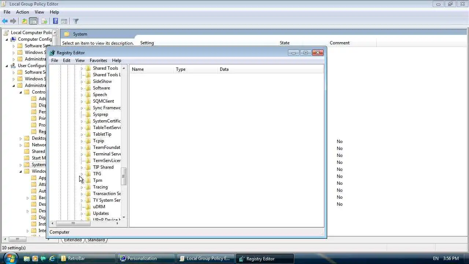Viewport: 469px width, 264px height.
Task: Open RetroBar taskbar button
Action: pyautogui.click(x=88, y=258)
